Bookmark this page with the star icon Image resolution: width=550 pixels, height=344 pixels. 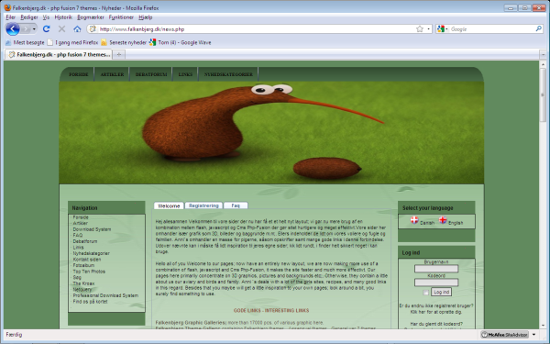tap(420, 29)
